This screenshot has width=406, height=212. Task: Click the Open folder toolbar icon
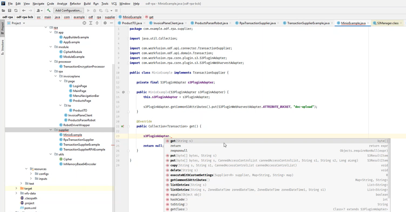point(3,11)
